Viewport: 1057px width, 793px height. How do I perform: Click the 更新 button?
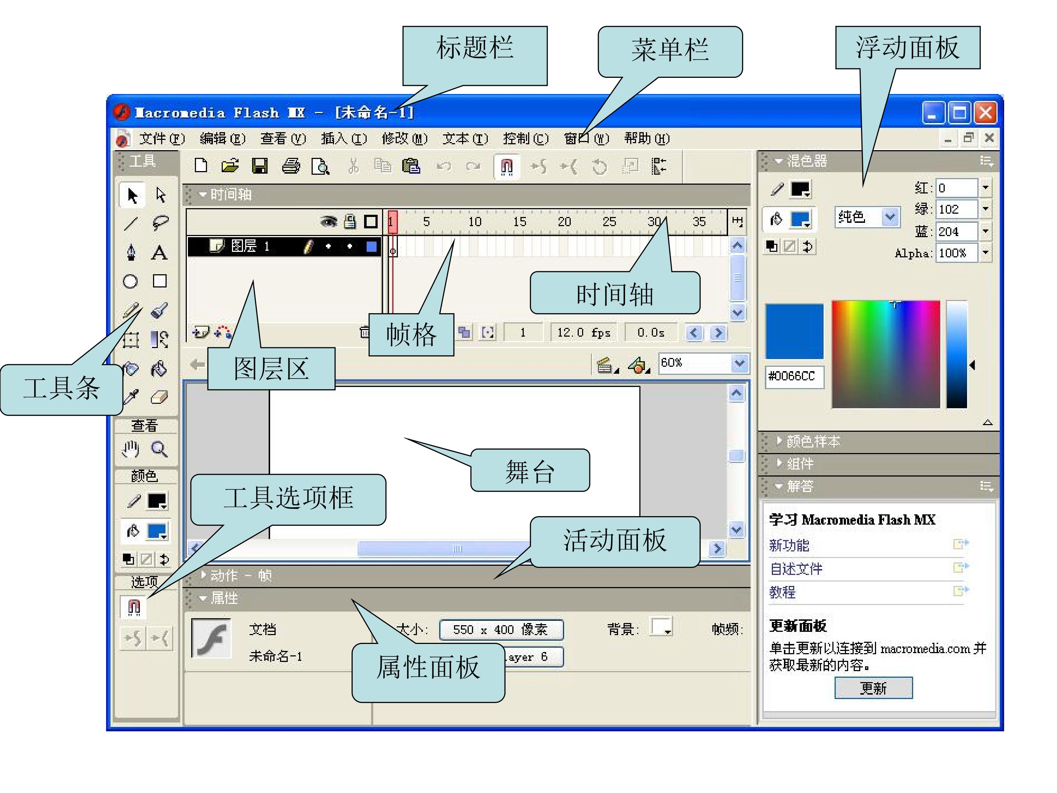(873, 688)
